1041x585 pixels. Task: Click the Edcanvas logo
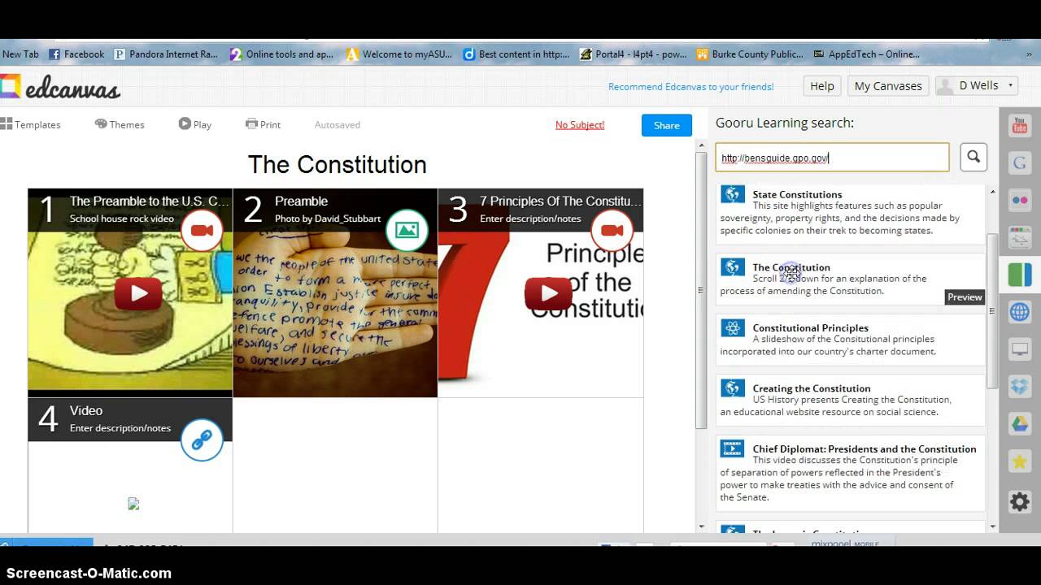click(60, 87)
